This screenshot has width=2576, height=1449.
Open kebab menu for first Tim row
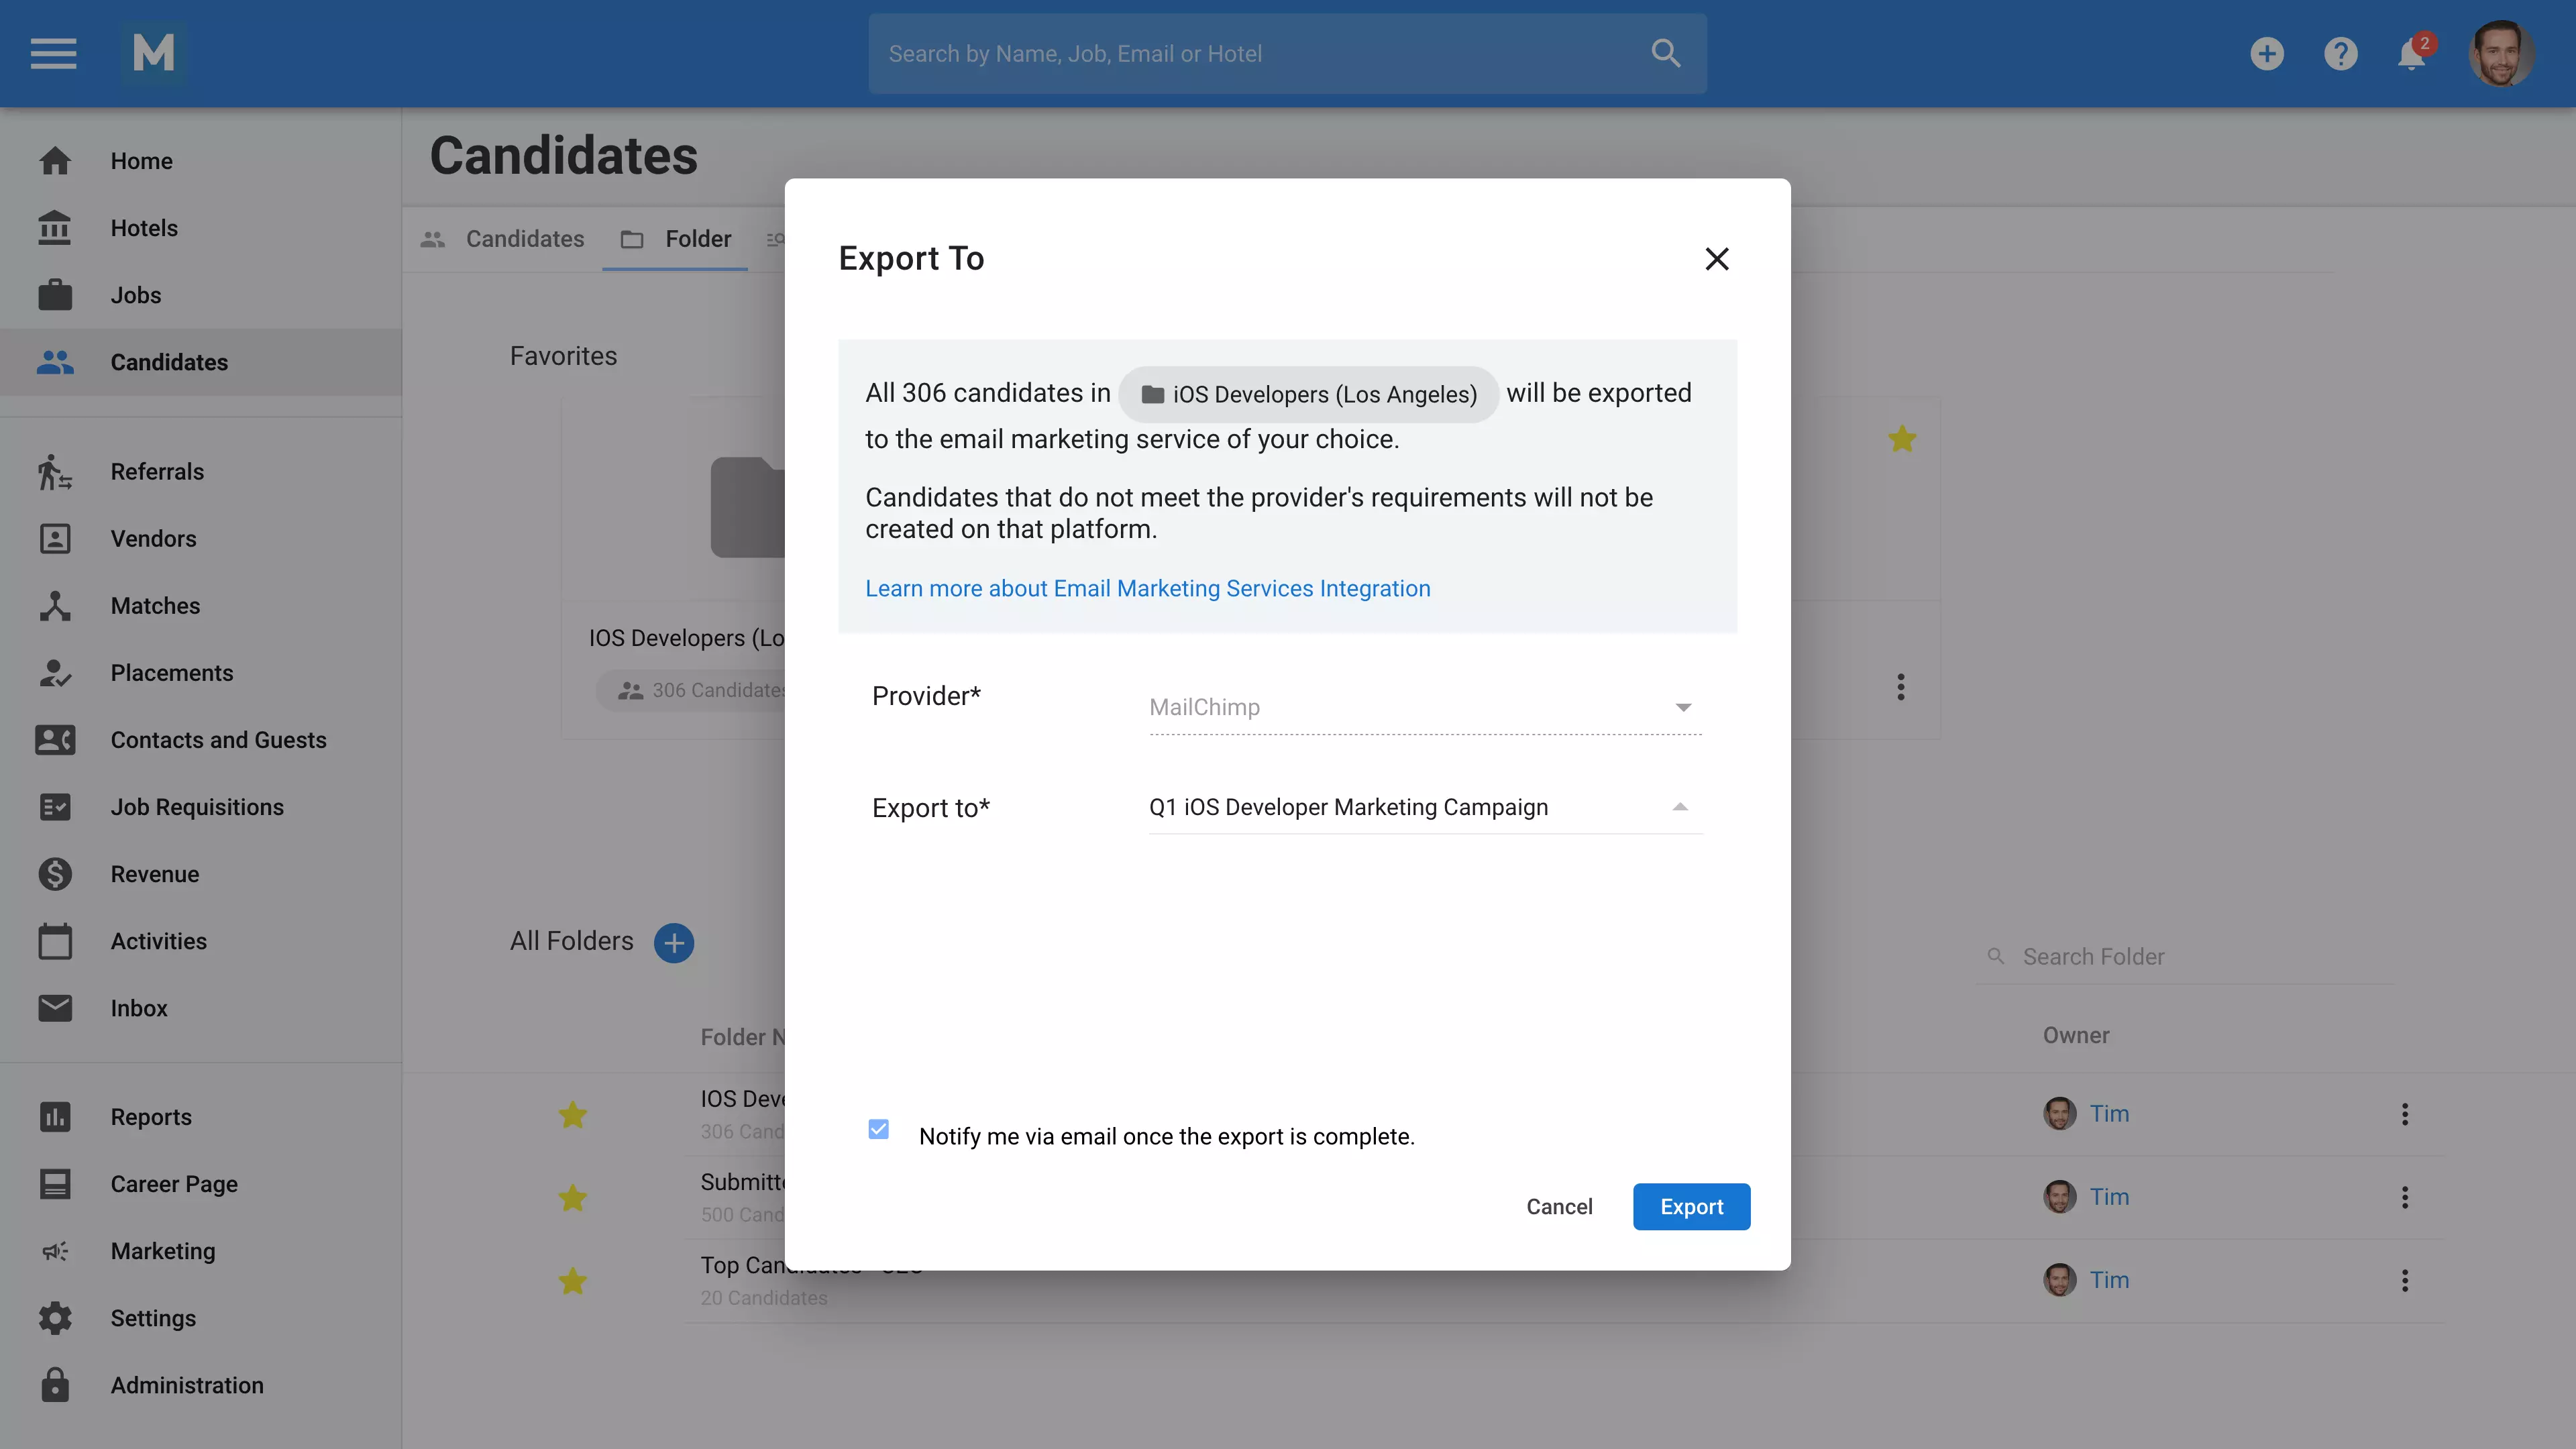2404,1114
